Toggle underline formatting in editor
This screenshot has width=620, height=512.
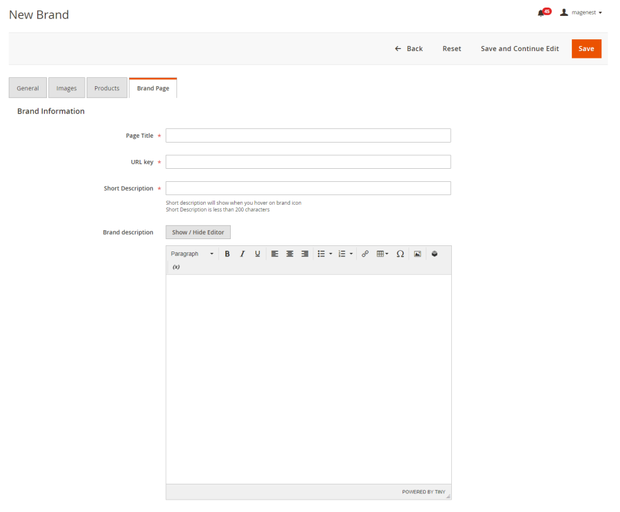pyautogui.click(x=258, y=254)
